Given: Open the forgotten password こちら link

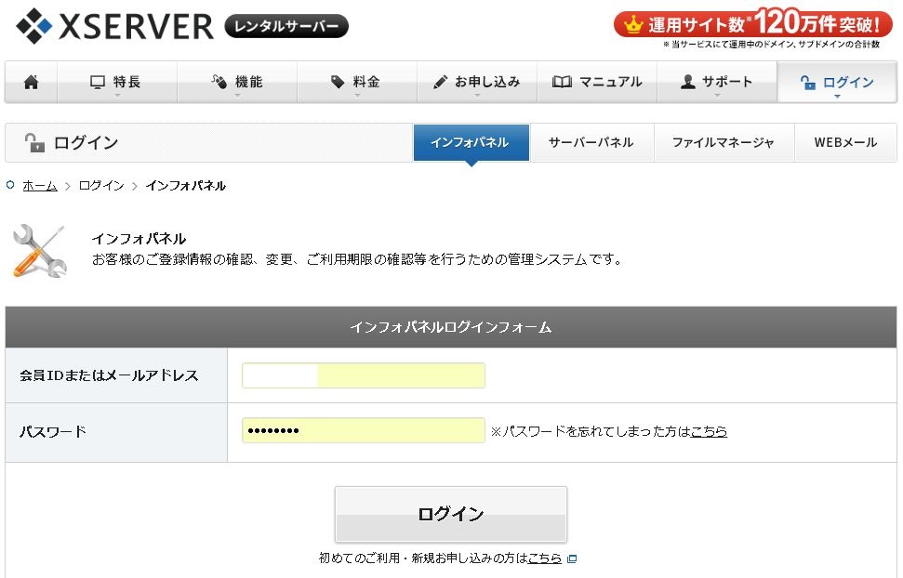Looking at the screenshot, I should [709, 431].
